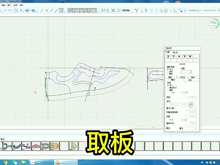The image size is (220, 165).
Task: Click the '8' button in the panel grid
Action: pyautogui.click(x=190, y=56)
